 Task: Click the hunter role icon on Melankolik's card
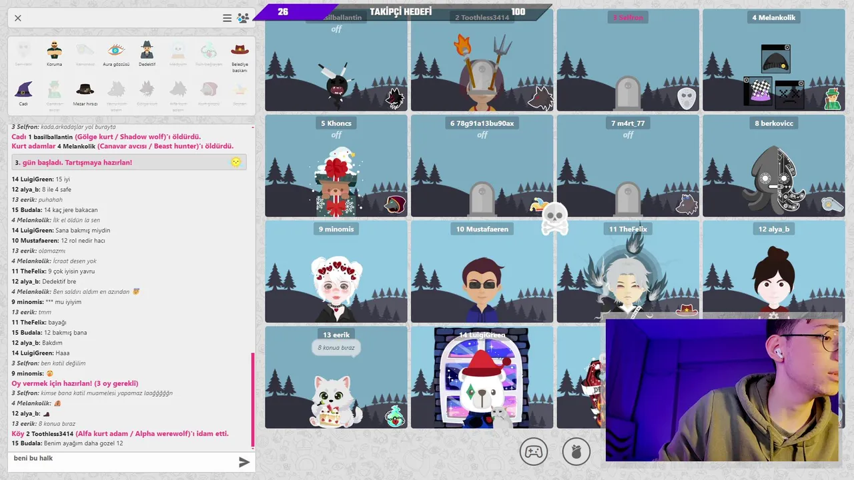tap(832, 100)
